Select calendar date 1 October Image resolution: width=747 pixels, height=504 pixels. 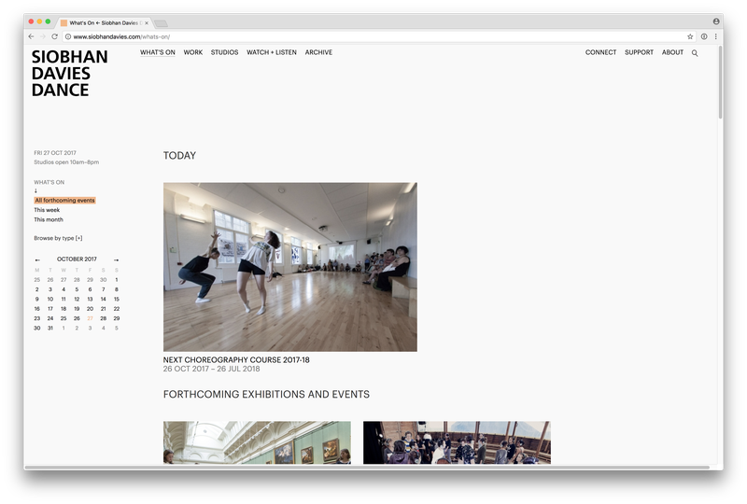click(116, 280)
